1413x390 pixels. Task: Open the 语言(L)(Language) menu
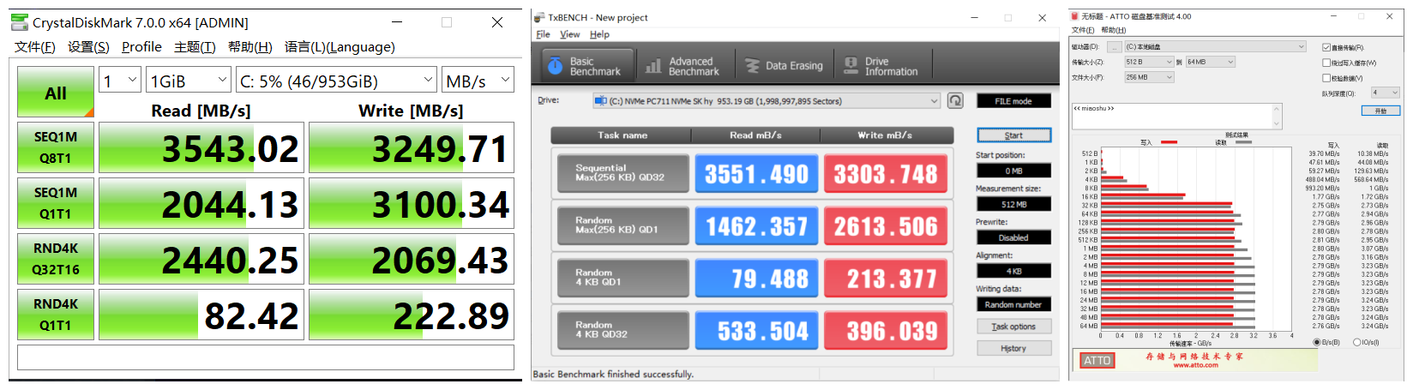[340, 47]
